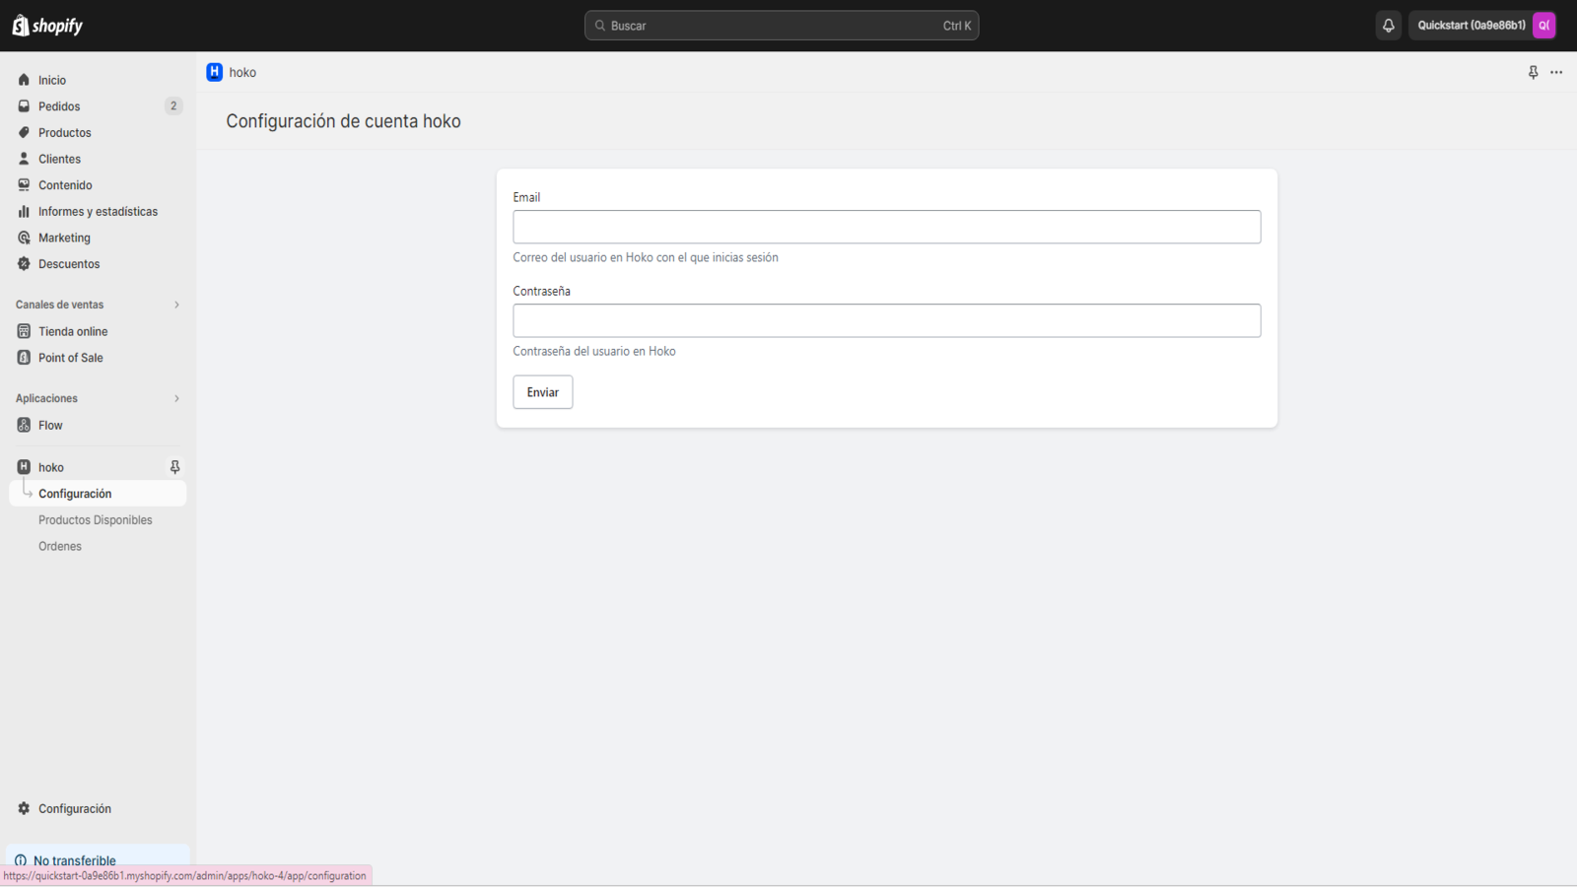Click Canales de ventas heading
This screenshot has width=1577, height=887.
point(59,305)
